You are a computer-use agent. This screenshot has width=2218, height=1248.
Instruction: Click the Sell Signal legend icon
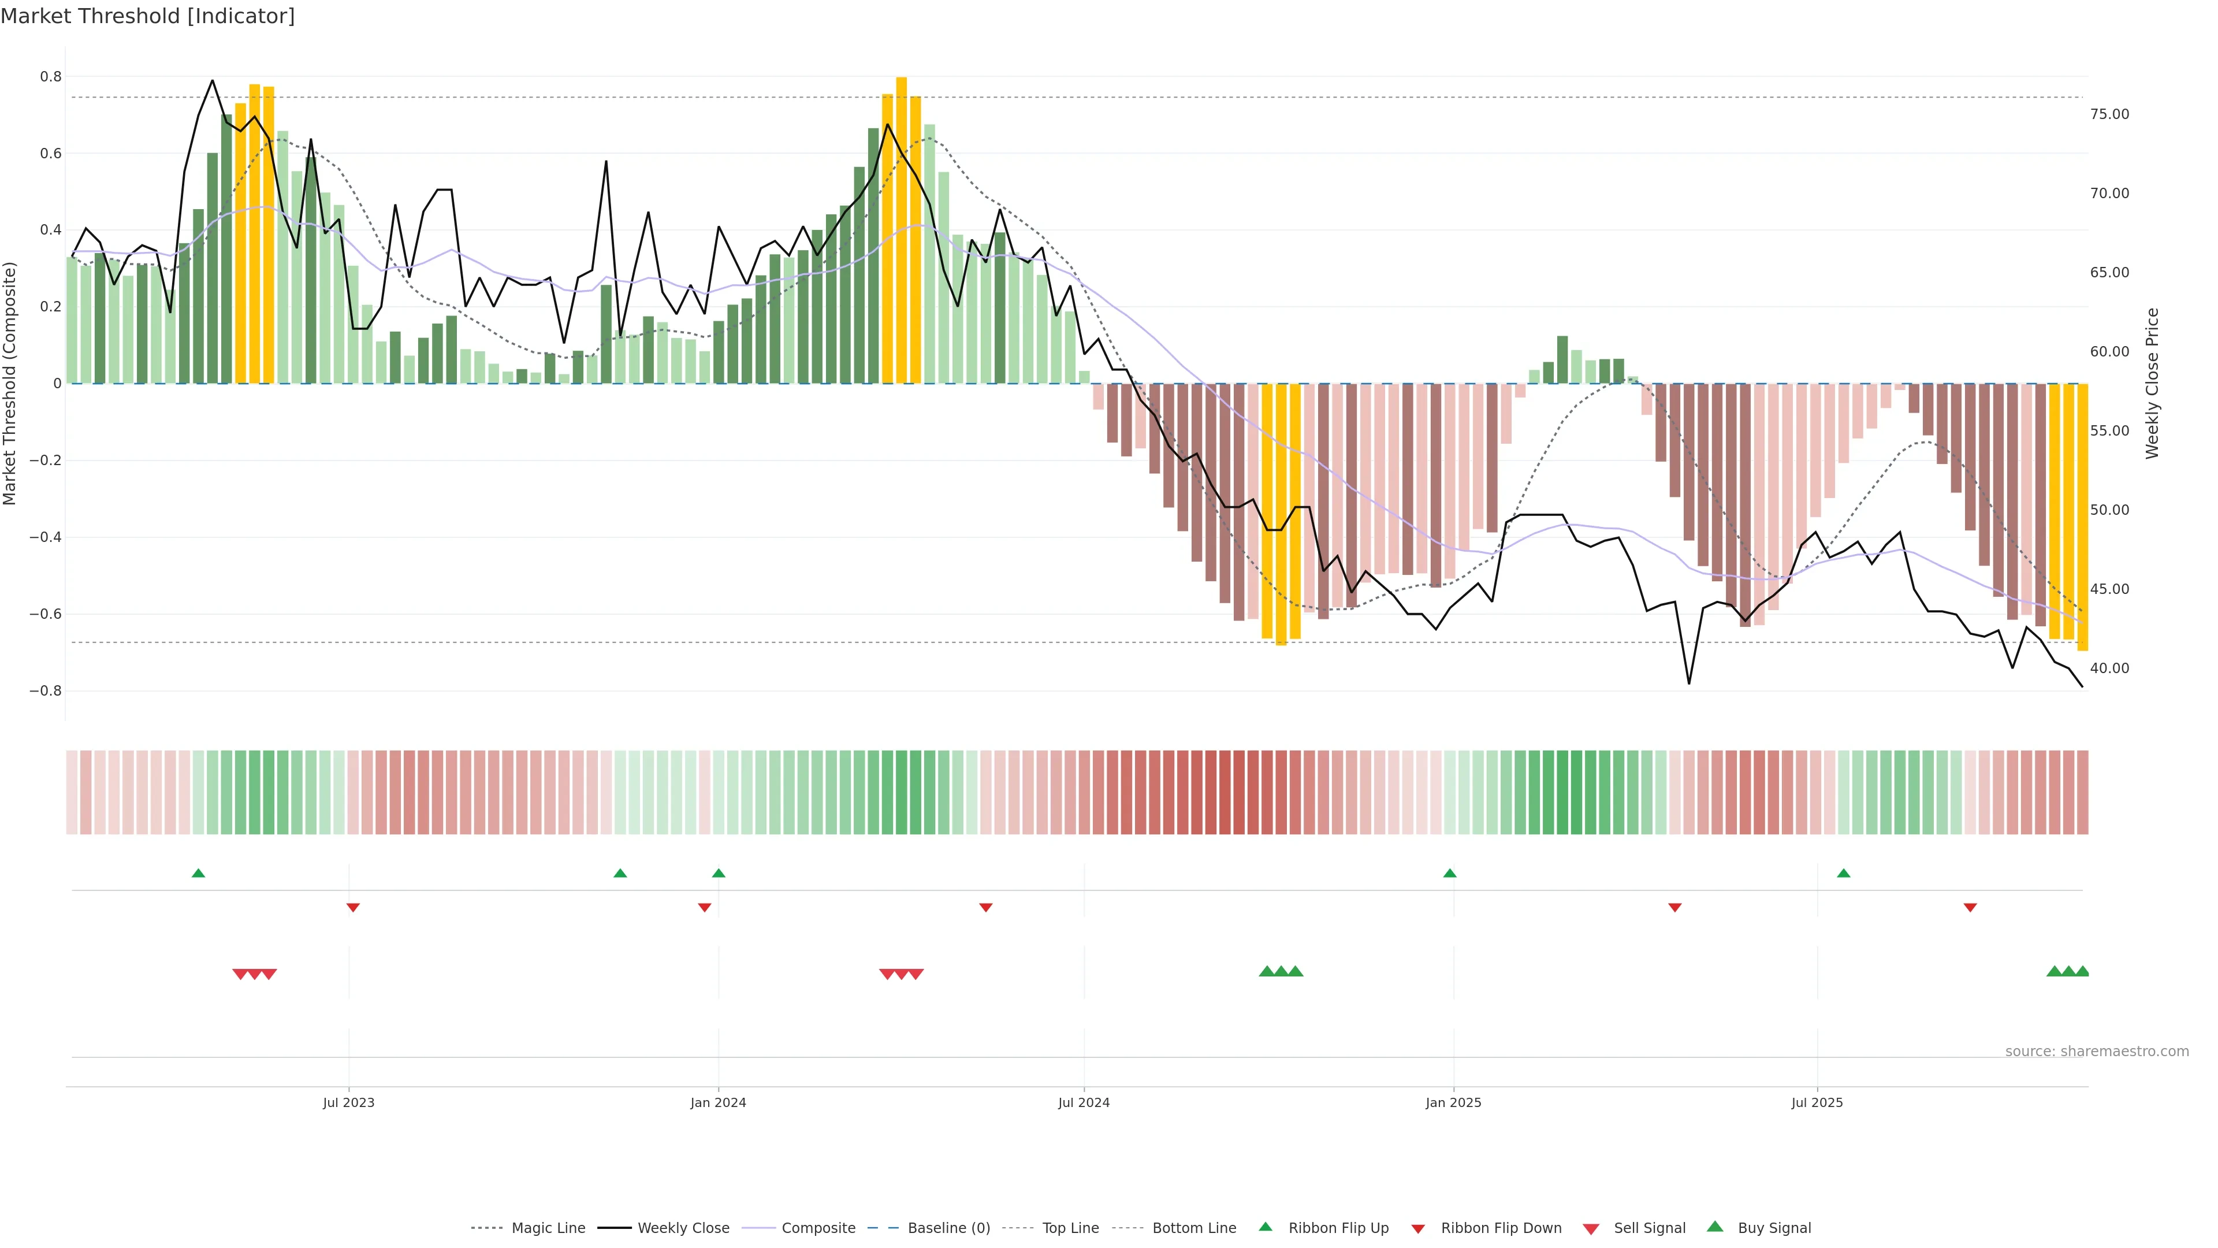(1591, 1229)
